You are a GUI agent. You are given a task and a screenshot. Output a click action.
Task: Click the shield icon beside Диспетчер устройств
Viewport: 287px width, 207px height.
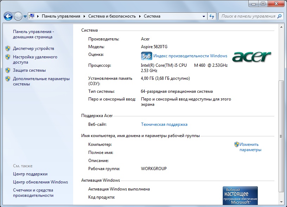click(8, 48)
